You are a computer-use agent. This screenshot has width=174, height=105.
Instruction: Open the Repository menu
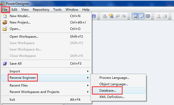click(x=41, y=10)
